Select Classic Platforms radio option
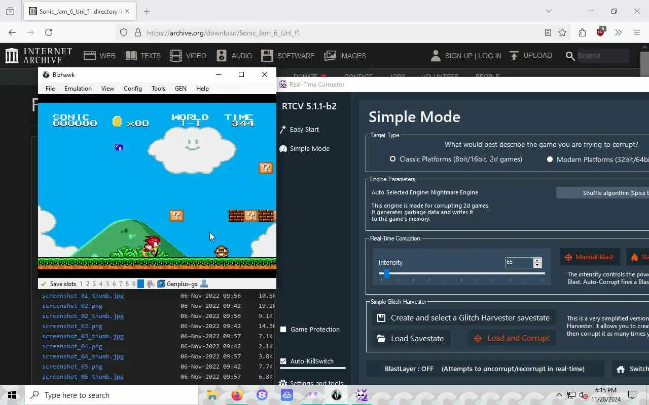 (x=392, y=159)
